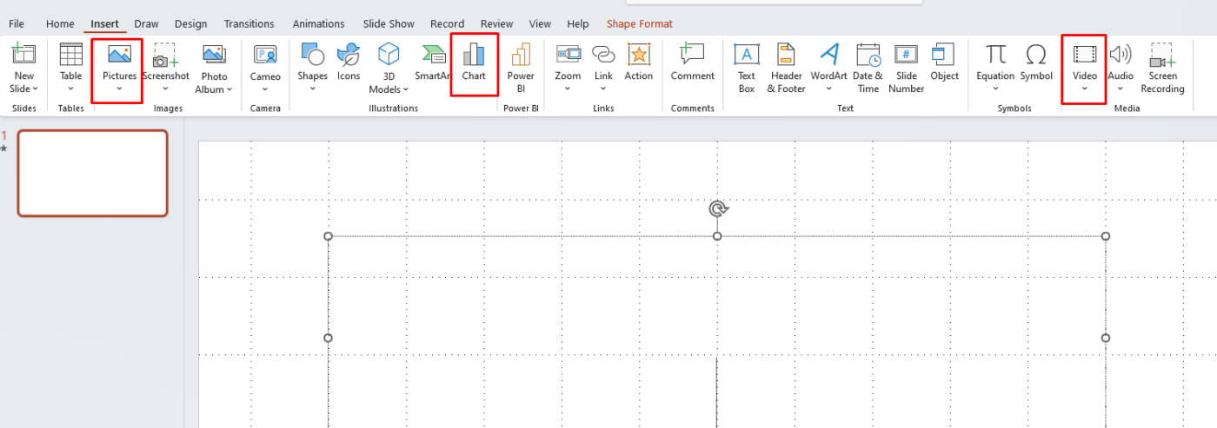
Task: Select slide 1 thumbnail
Action: pyautogui.click(x=93, y=173)
